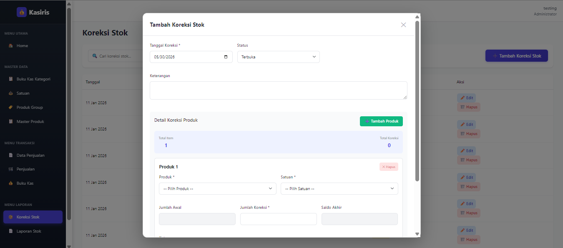Click Edit in the sixth table row
The width and height of the screenshot is (563, 248).
coord(466,230)
